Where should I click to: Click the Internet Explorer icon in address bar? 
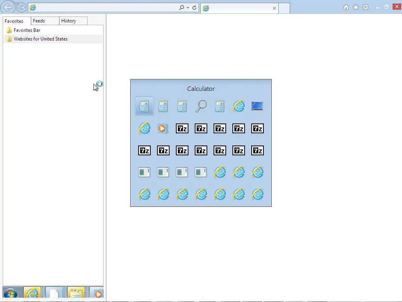point(33,8)
